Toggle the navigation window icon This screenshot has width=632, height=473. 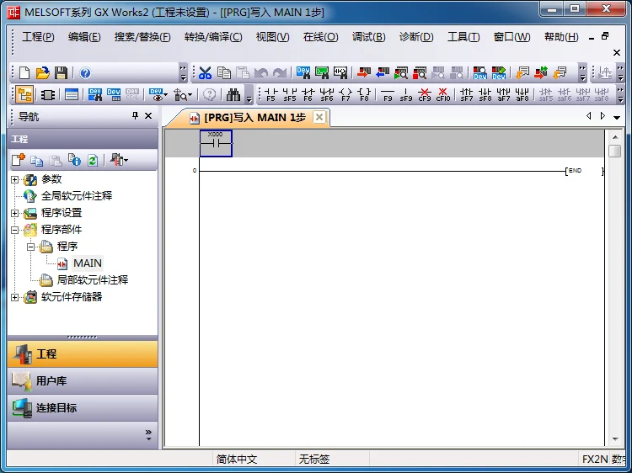pyautogui.click(x=24, y=95)
